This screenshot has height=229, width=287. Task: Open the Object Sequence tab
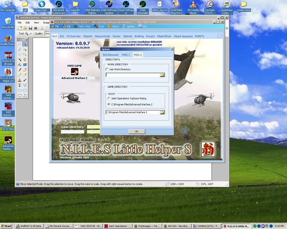tap(183, 36)
